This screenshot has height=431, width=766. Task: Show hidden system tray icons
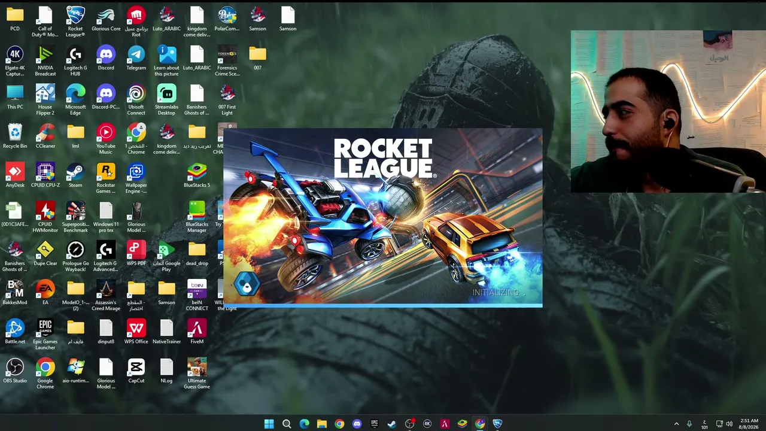click(677, 424)
